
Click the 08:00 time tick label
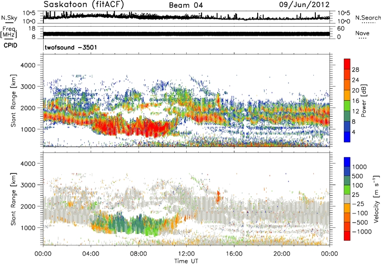(x=139, y=254)
